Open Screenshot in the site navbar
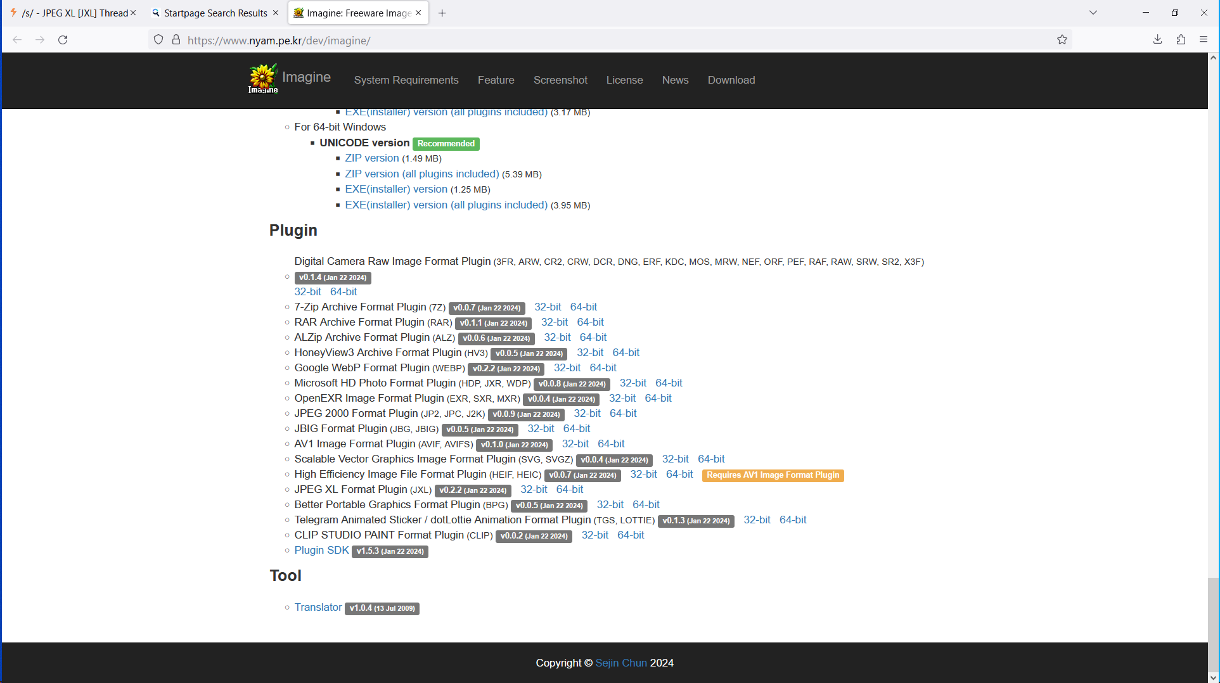 tap(560, 80)
